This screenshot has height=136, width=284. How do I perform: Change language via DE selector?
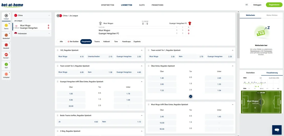coord(246,5)
